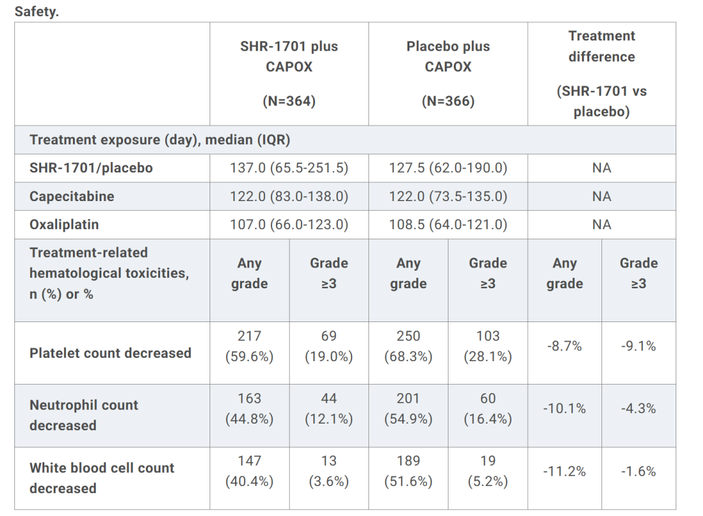This screenshot has width=703, height=516.
Task: Click the "Oxaliplatin" row label
Action: (x=64, y=224)
